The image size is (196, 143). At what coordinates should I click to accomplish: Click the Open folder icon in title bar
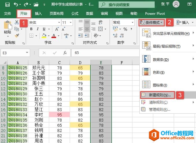[36, 5]
